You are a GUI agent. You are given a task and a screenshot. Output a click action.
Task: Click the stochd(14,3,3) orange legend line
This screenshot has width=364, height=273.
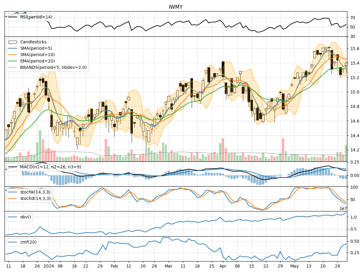[x=13, y=199]
